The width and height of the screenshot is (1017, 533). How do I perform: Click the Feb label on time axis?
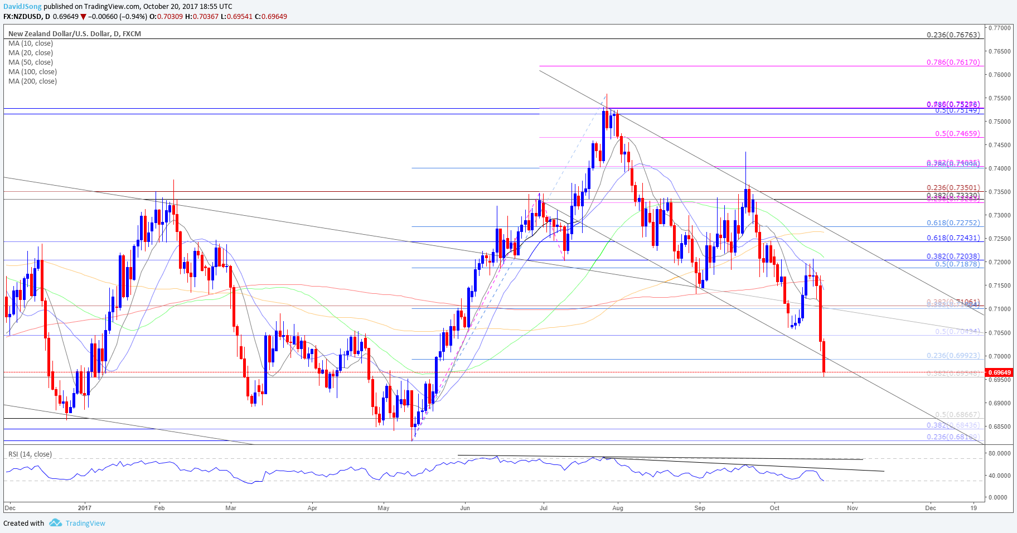tap(159, 508)
